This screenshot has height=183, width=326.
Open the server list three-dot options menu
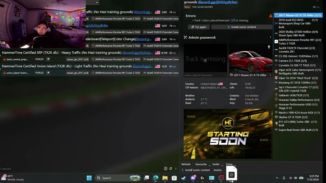[x=175, y=169]
